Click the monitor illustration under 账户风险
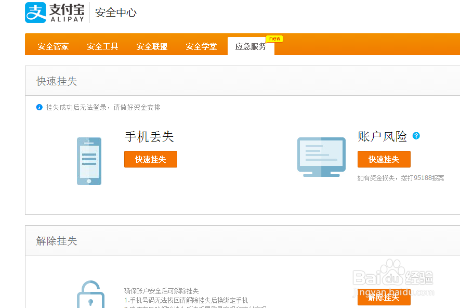460x308 pixels. (321, 157)
